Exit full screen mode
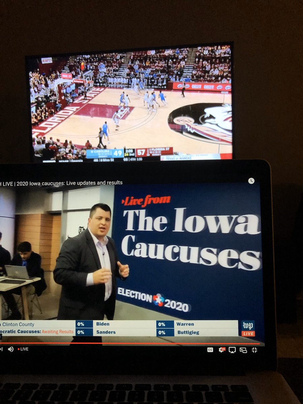This screenshot has width=303, height=404. [x=254, y=350]
